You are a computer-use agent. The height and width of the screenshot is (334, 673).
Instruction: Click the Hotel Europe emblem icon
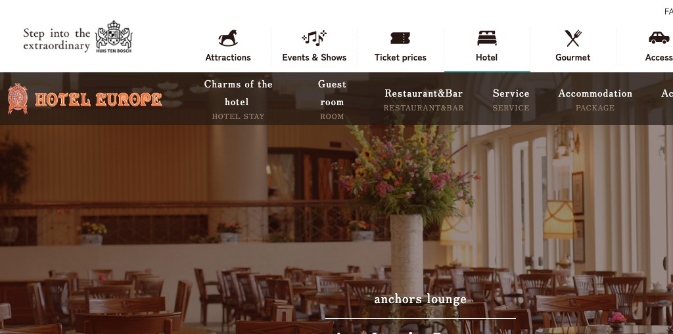pyautogui.click(x=18, y=99)
